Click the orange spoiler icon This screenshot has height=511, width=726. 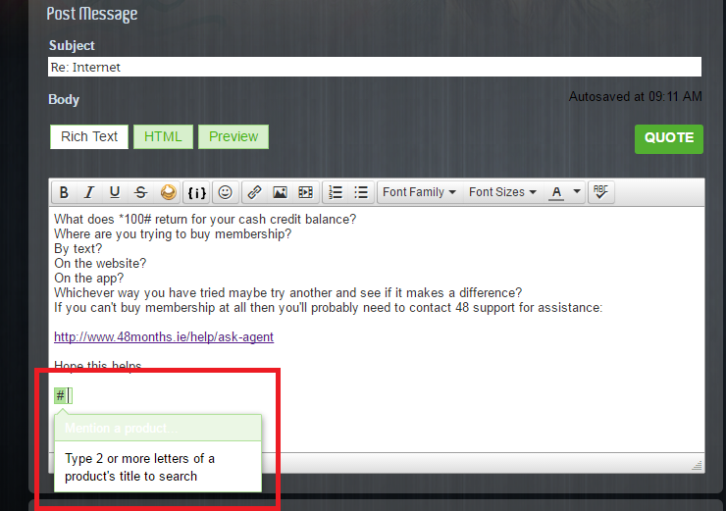(168, 192)
